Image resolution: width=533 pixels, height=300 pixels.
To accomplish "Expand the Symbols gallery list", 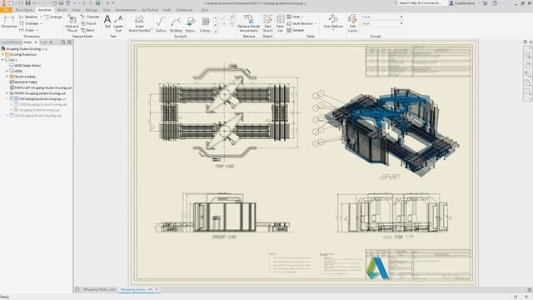I will [216, 31].
